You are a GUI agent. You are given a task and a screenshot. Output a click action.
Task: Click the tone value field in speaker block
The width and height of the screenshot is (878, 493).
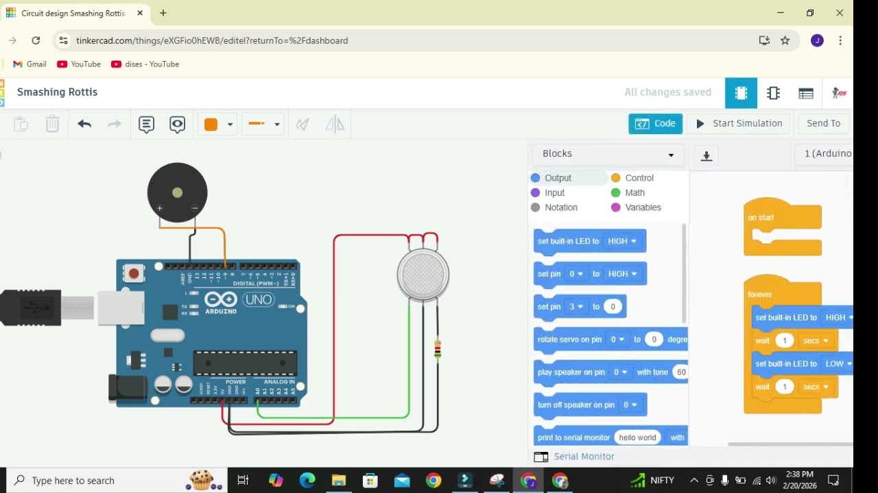(x=680, y=372)
